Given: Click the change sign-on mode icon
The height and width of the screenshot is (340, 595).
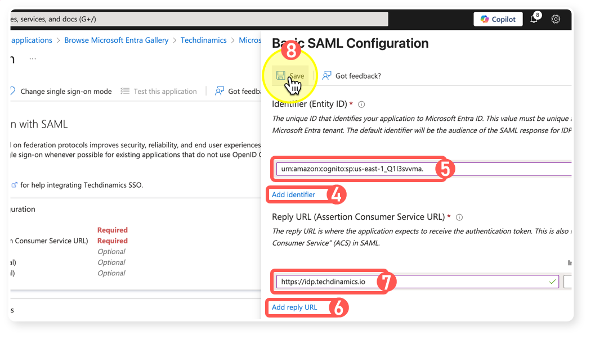Looking at the screenshot, I should pyautogui.click(x=12, y=91).
